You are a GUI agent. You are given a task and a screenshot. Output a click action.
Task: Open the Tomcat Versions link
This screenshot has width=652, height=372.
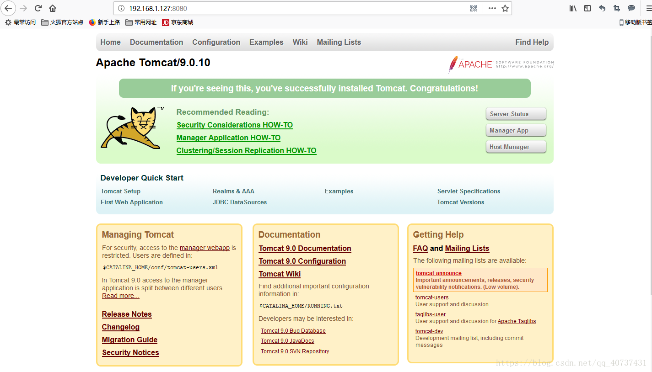460,202
